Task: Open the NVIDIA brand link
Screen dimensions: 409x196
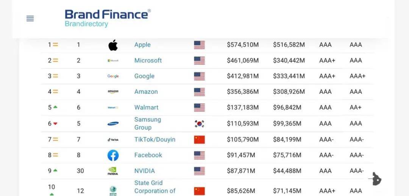Action: (x=145, y=171)
